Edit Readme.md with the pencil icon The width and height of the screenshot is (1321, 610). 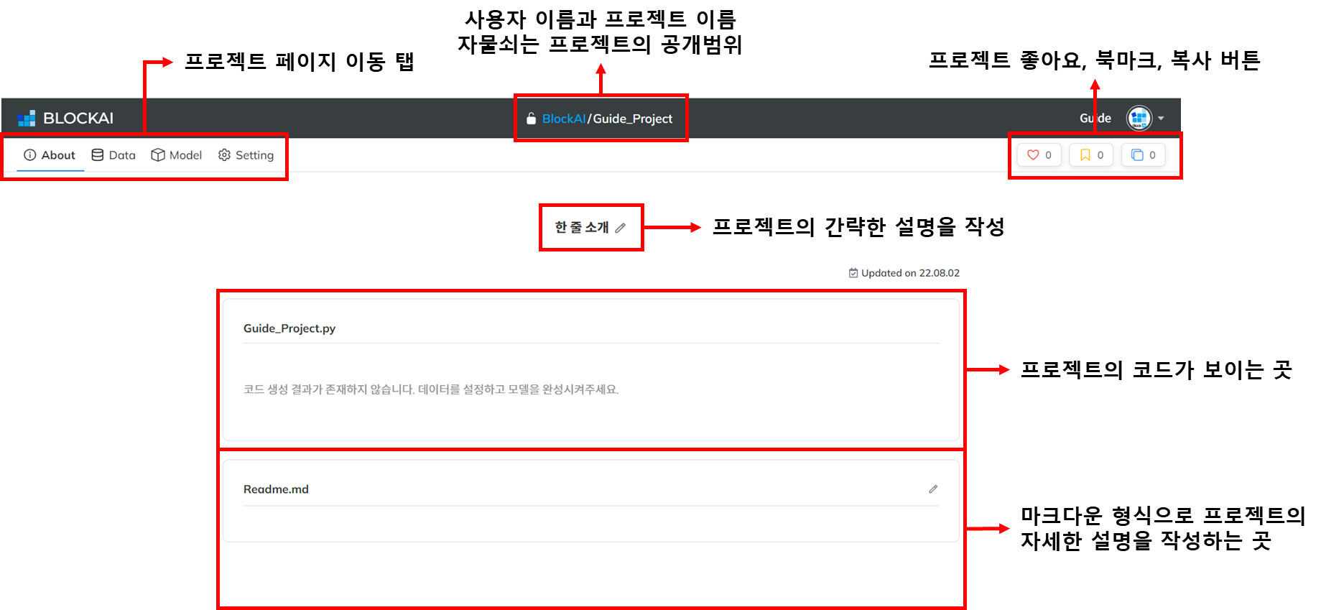[933, 489]
